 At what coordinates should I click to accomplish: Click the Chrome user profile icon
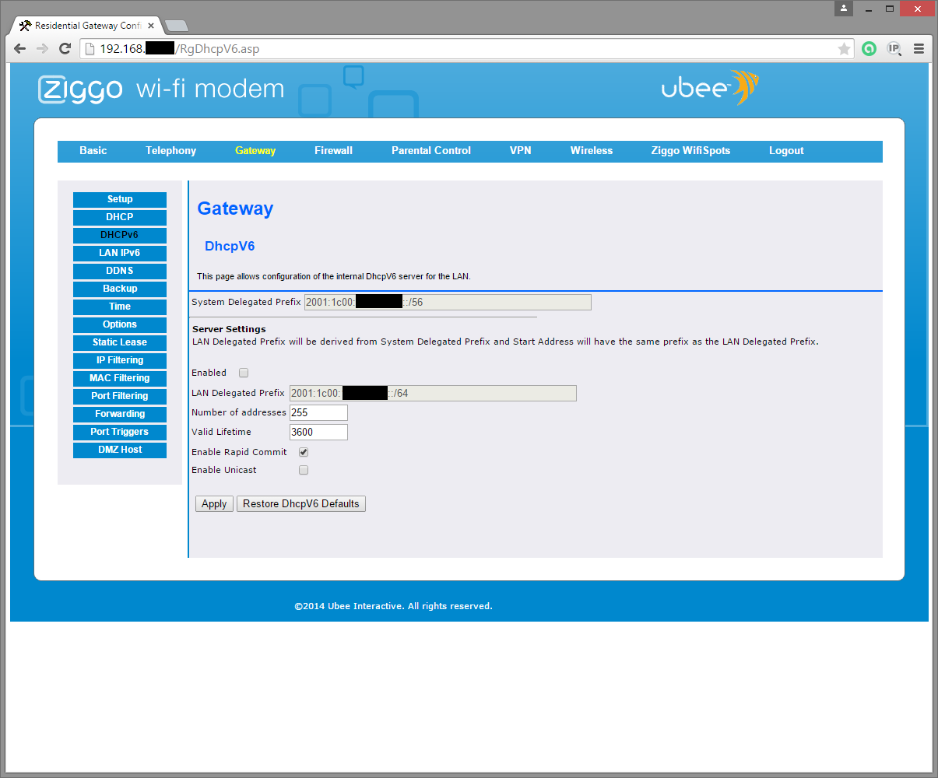845,9
